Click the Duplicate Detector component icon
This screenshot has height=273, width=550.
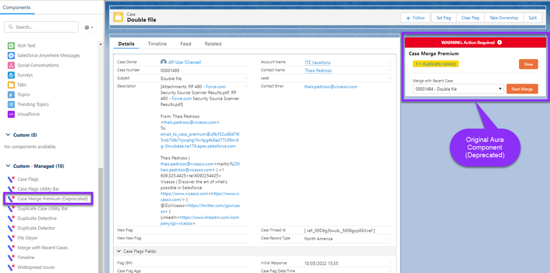coord(11,228)
